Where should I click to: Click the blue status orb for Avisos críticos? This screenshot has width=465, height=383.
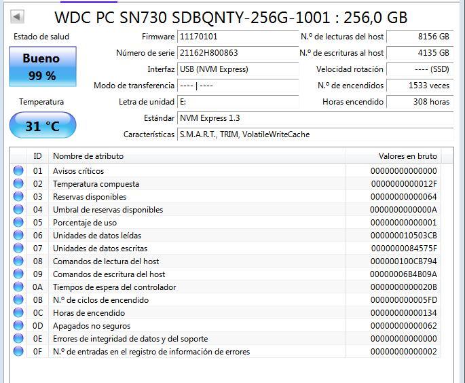click(x=18, y=171)
